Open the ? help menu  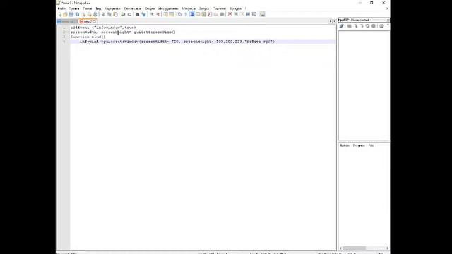(x=246, y=8)
